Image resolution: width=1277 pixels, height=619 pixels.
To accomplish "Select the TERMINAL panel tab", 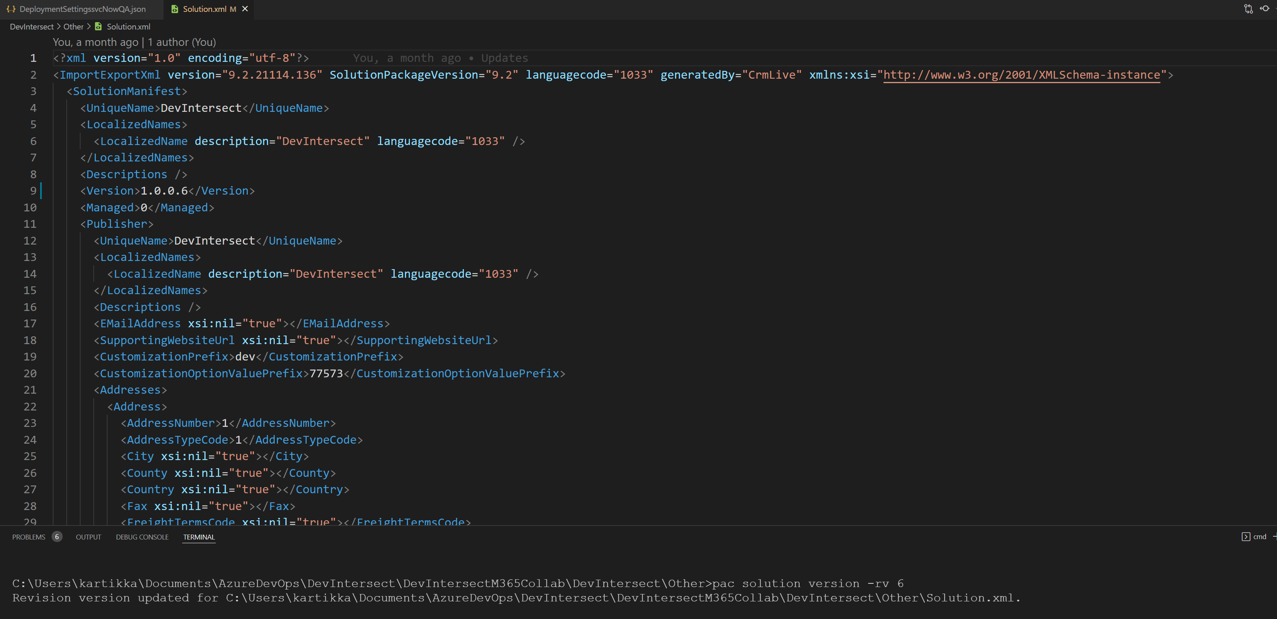I will [x=199, y=537].
